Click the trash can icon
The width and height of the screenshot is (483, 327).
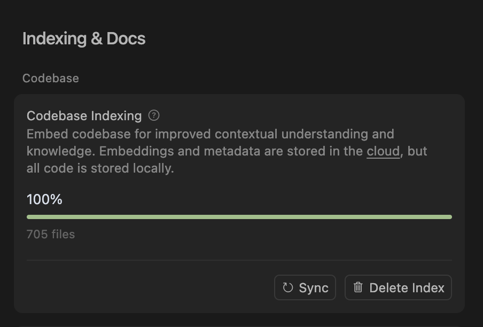(358, 287)
